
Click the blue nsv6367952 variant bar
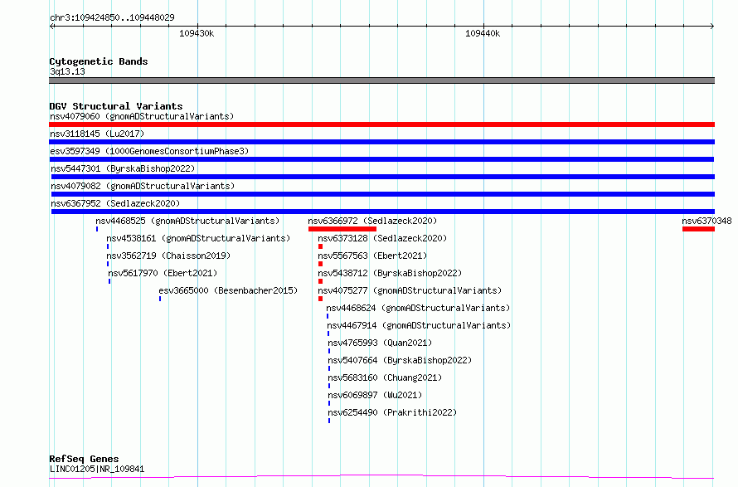click(x=382, y=212)
